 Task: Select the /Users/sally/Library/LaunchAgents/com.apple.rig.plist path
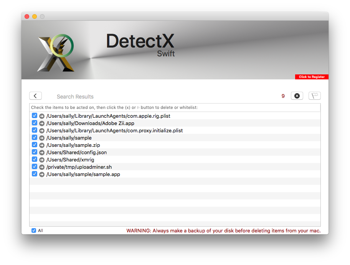tap(108, 116)
